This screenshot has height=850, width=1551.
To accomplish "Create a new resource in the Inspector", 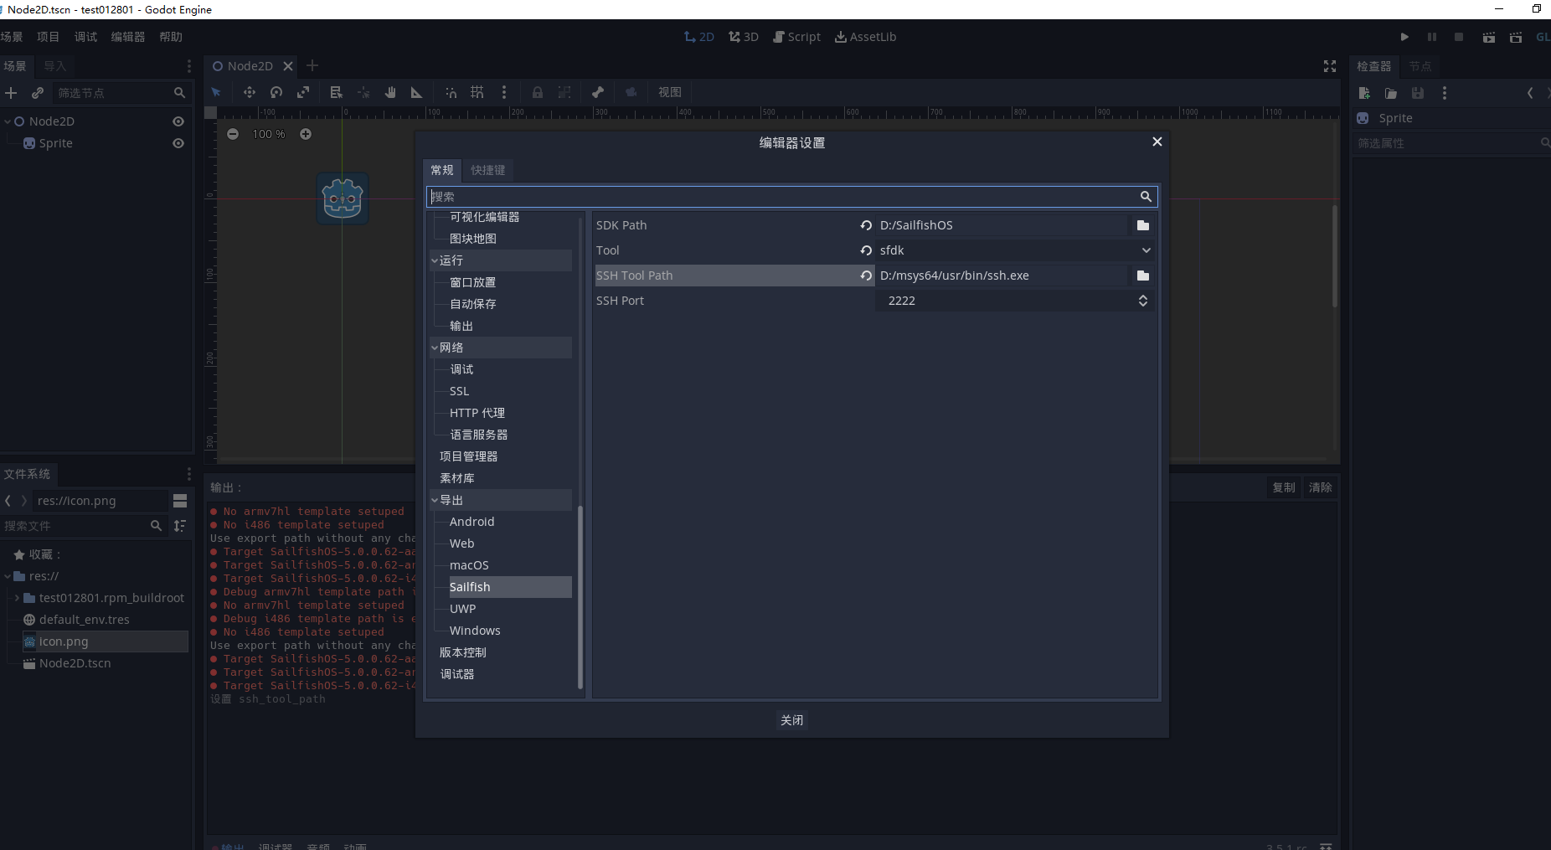I will 1363,93.
